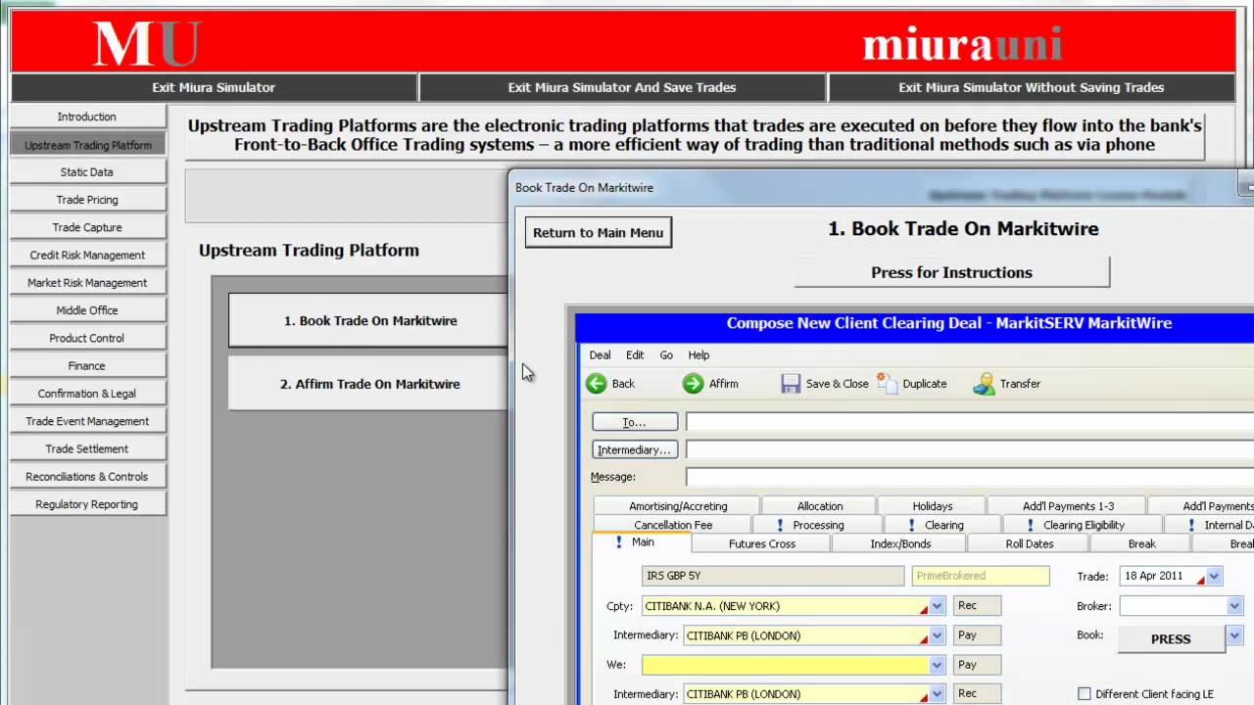Click 2. Affirm Trade On Markitwire button

click(x=370, y=384)
